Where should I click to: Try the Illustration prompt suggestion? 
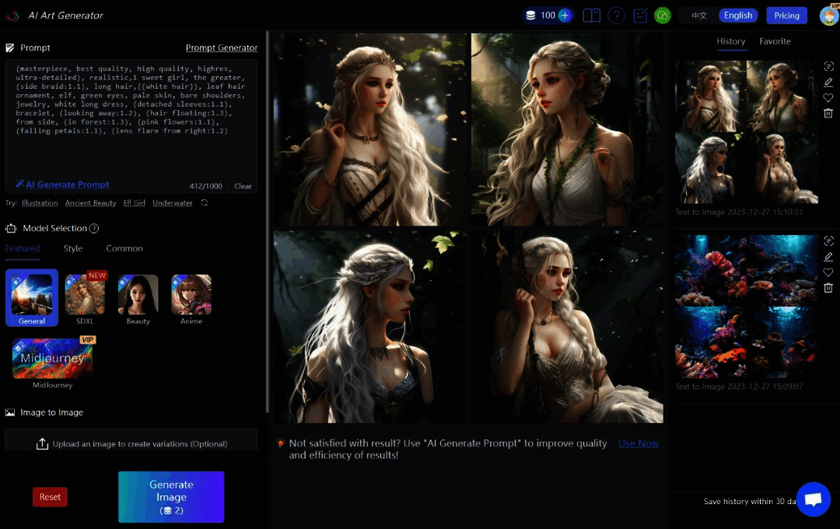pyautogui.click(x=40, y=202)
